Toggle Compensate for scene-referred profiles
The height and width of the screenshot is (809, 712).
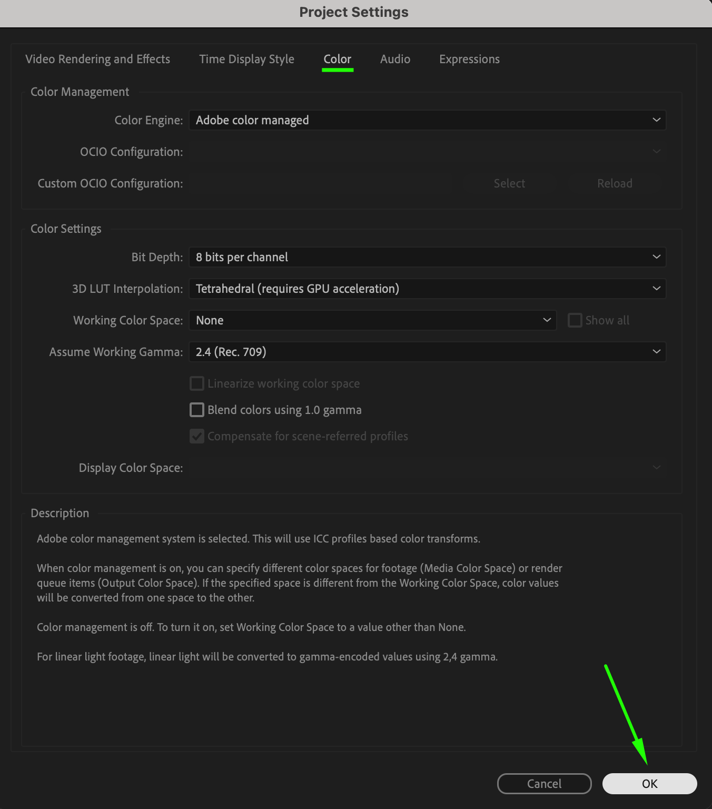point(196,436)
